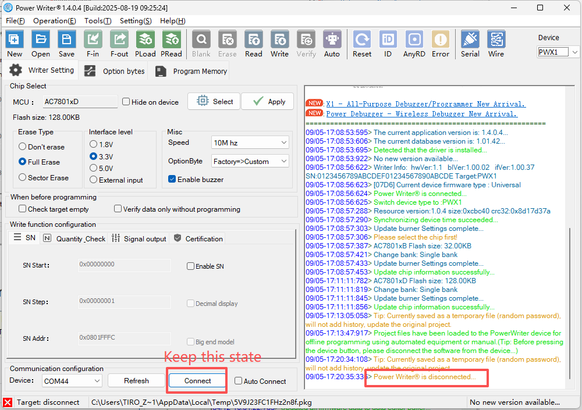Choose 3.3V interface level

point(94,156)
